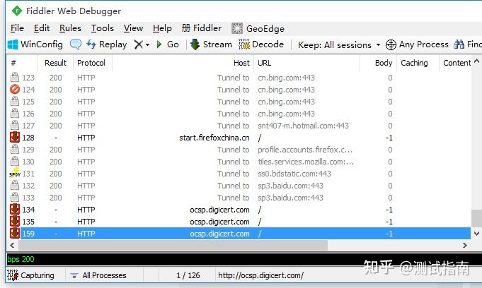Click the blocked icon of session 124
This screenshot has width=482, height=288.
point(14,89)
